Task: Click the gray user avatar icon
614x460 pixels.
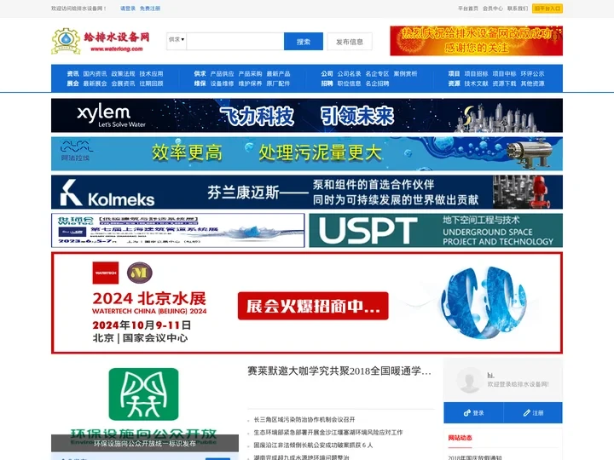Action: 469,379
